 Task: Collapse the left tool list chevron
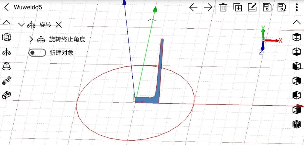(6, 22)
